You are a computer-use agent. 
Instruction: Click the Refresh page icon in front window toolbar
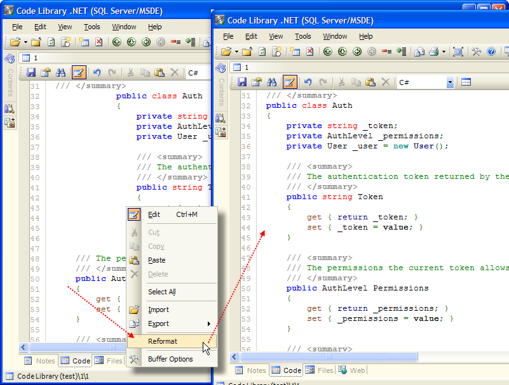[x=262, y=51]
